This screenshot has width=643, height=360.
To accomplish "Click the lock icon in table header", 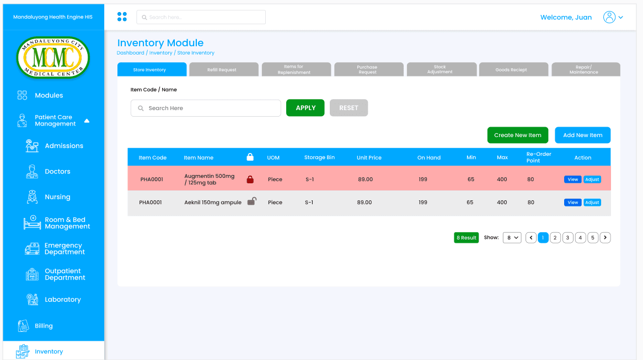I will 250,157.
